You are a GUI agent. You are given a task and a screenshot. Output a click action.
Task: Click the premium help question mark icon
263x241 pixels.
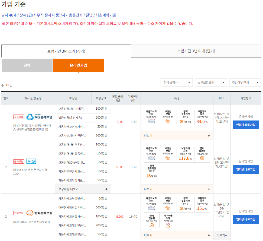tap(118, 100)
